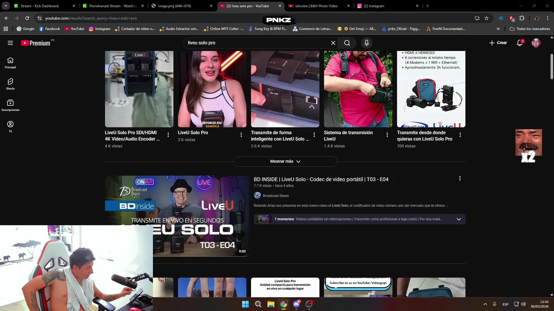Expand Mostrar más for more shorts

tap(285, 162)
